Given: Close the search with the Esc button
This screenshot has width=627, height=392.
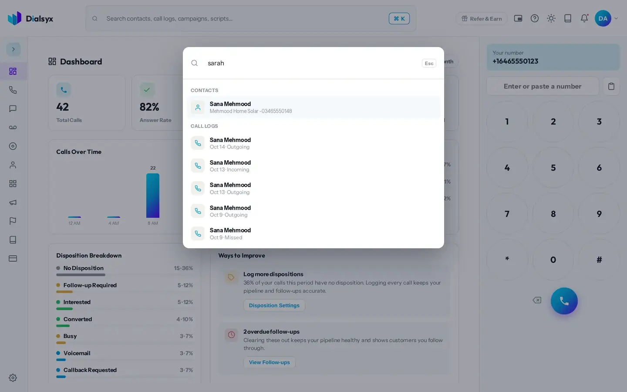Looking at the screenshot, I should click(x=429, y=63).
